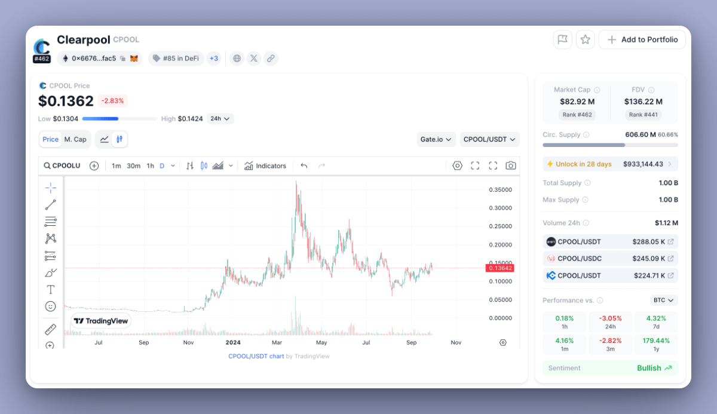Image resolution: width=717 pixels, height=414 pixels.
Task: Click the CPOOLU symbol search field
Action: pos(62,165)
